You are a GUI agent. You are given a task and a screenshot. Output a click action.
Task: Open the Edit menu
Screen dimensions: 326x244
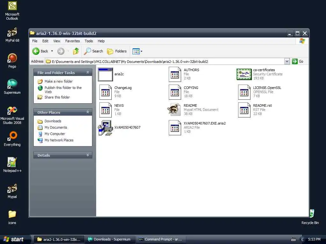(45, 41)
